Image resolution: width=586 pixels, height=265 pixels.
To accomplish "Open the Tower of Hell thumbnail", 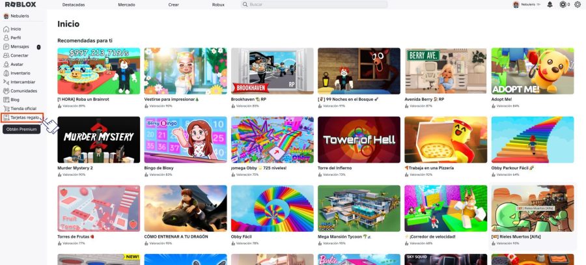I will (359, 140).
